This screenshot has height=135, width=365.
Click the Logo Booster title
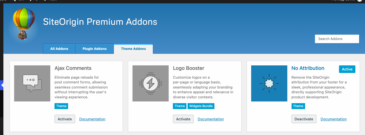188,68
